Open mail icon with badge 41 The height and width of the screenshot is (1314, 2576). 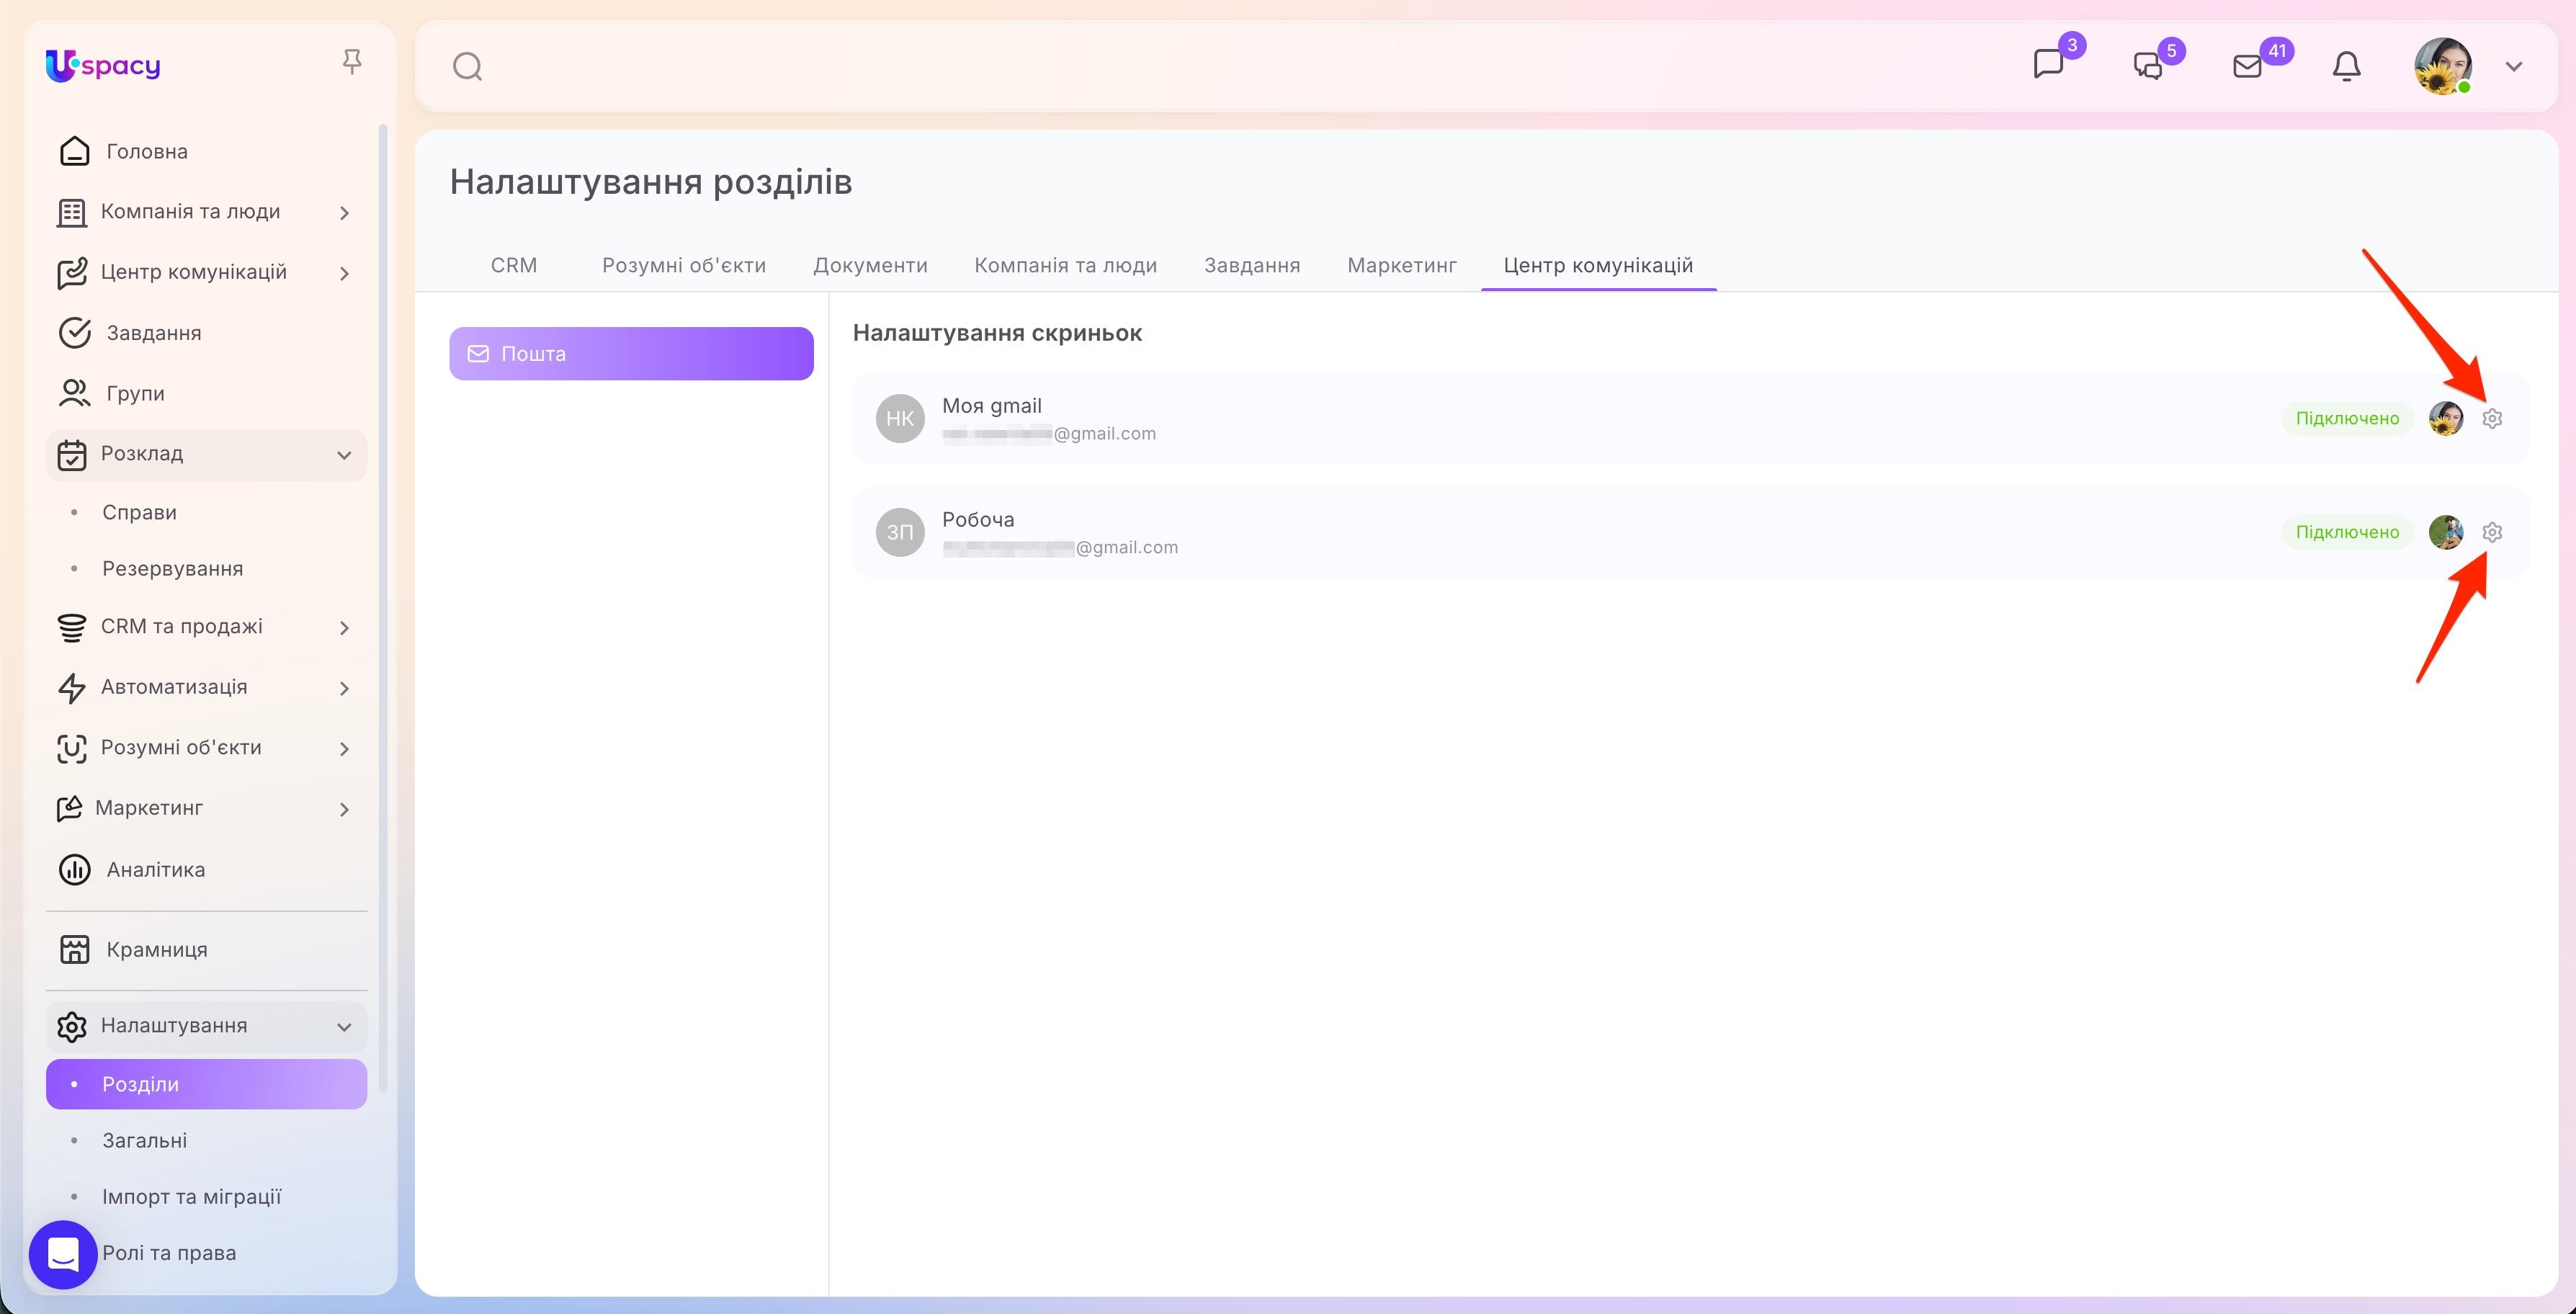tap(2247, 66)
